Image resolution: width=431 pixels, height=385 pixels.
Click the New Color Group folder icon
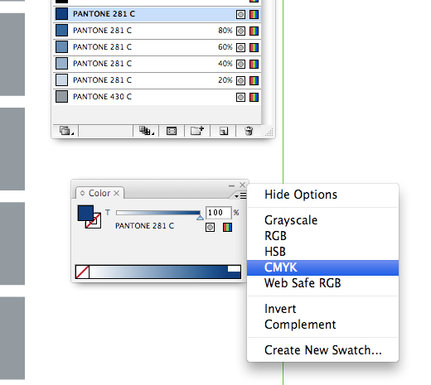(197, 131)
